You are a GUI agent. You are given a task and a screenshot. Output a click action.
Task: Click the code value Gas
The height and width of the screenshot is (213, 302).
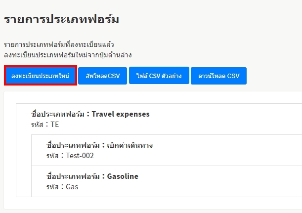(x=72, y=186)
